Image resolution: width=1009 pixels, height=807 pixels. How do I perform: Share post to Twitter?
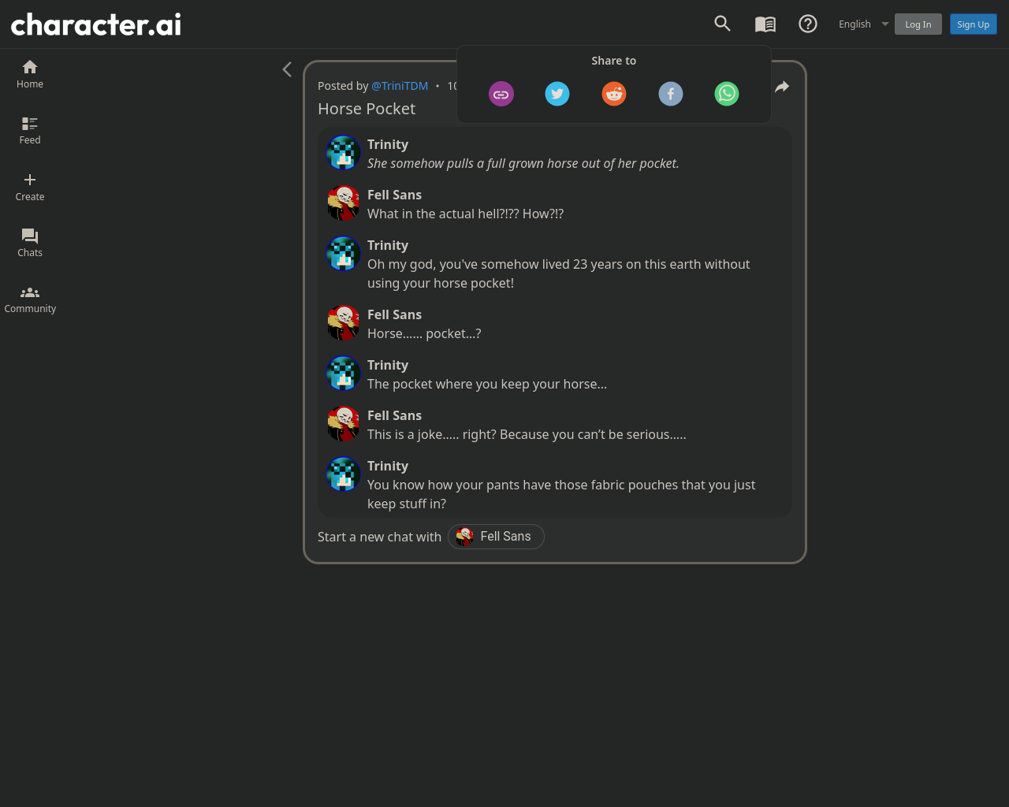tap(557, 94)
